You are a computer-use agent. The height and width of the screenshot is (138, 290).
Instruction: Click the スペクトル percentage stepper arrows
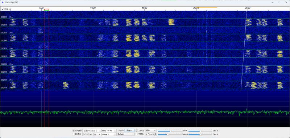pos(156,134)
